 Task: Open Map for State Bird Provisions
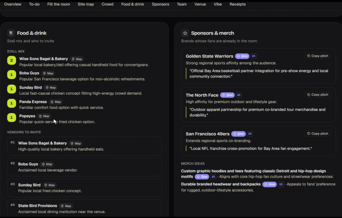coord(66,206)
